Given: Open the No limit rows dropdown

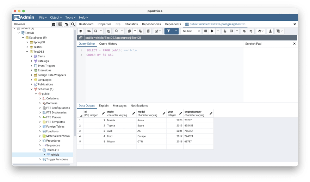Looking at the screenshot, I should click(x=191, y=31).
